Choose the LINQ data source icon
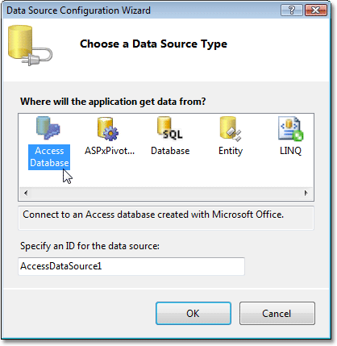Viewport: 337px width, 346px height. click(290, 129)
